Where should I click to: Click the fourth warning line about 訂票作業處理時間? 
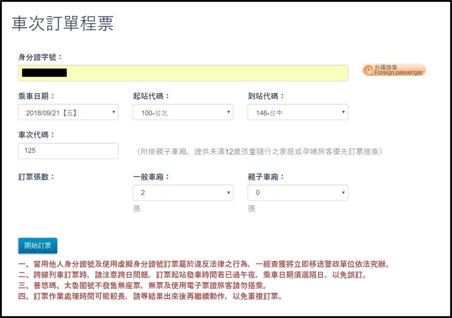pyautogui.click(x=151, y=296)
